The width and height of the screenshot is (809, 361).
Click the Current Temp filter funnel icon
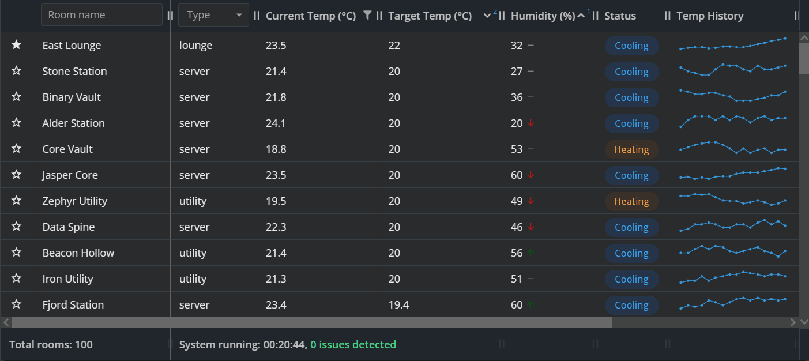[x=367, y=16]
